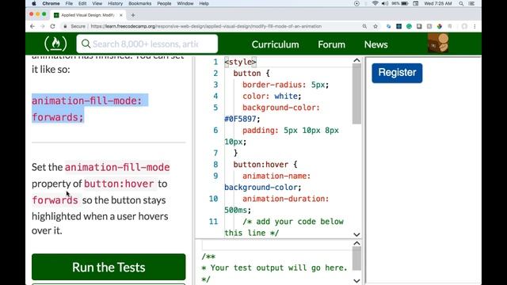Open the Edit menu
The width and height of the screenshot is (507, 285).
(x=82, y=3)
